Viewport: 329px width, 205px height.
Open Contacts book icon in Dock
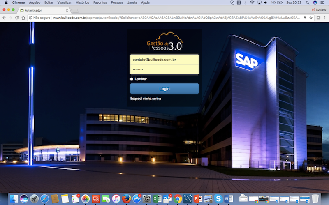(55, 199)
